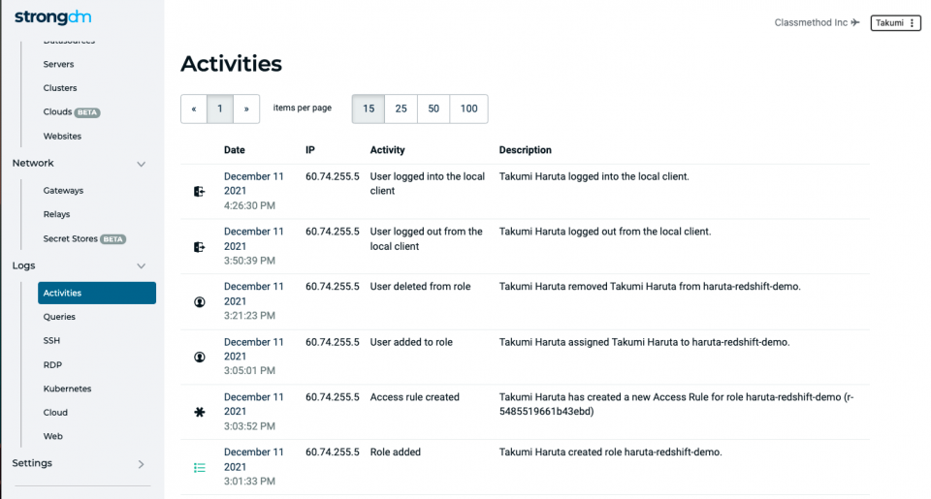Click the login icon beside 4:26:30 PM entry
The width and height of the screenshot is (931, 499).
(x=200, y=191)
